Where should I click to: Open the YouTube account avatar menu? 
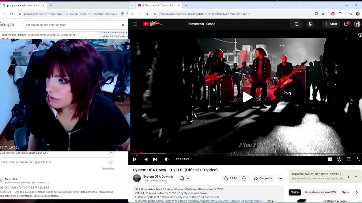coord(357,24)
